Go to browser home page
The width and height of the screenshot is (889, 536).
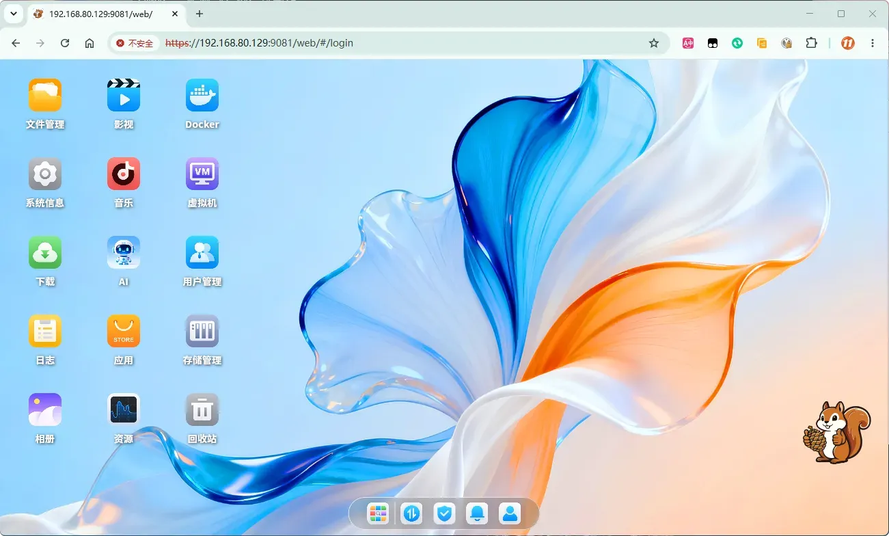90,43
